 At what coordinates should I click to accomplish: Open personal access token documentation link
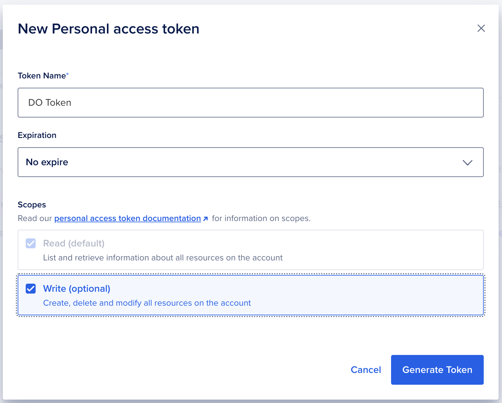pyautogui.click(x=128, y=219)
